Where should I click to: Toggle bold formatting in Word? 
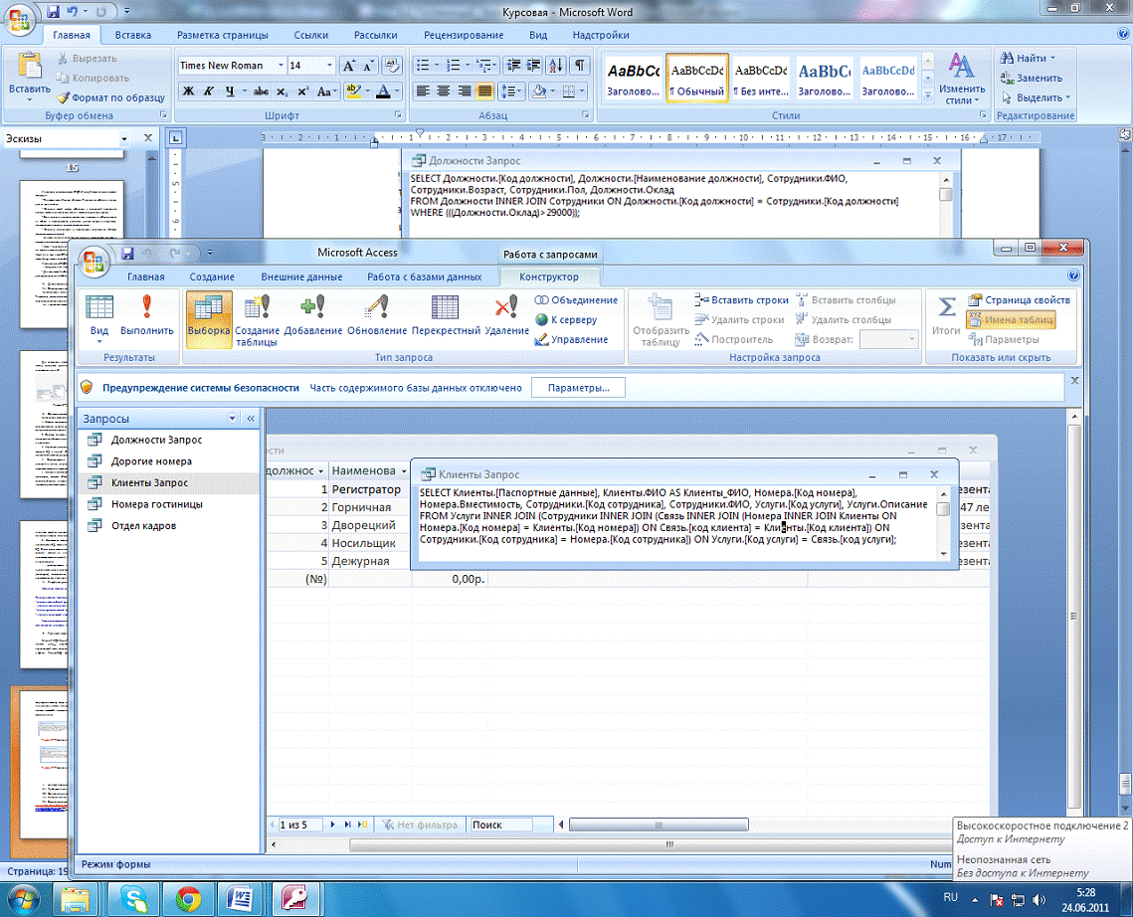[188, 92]
